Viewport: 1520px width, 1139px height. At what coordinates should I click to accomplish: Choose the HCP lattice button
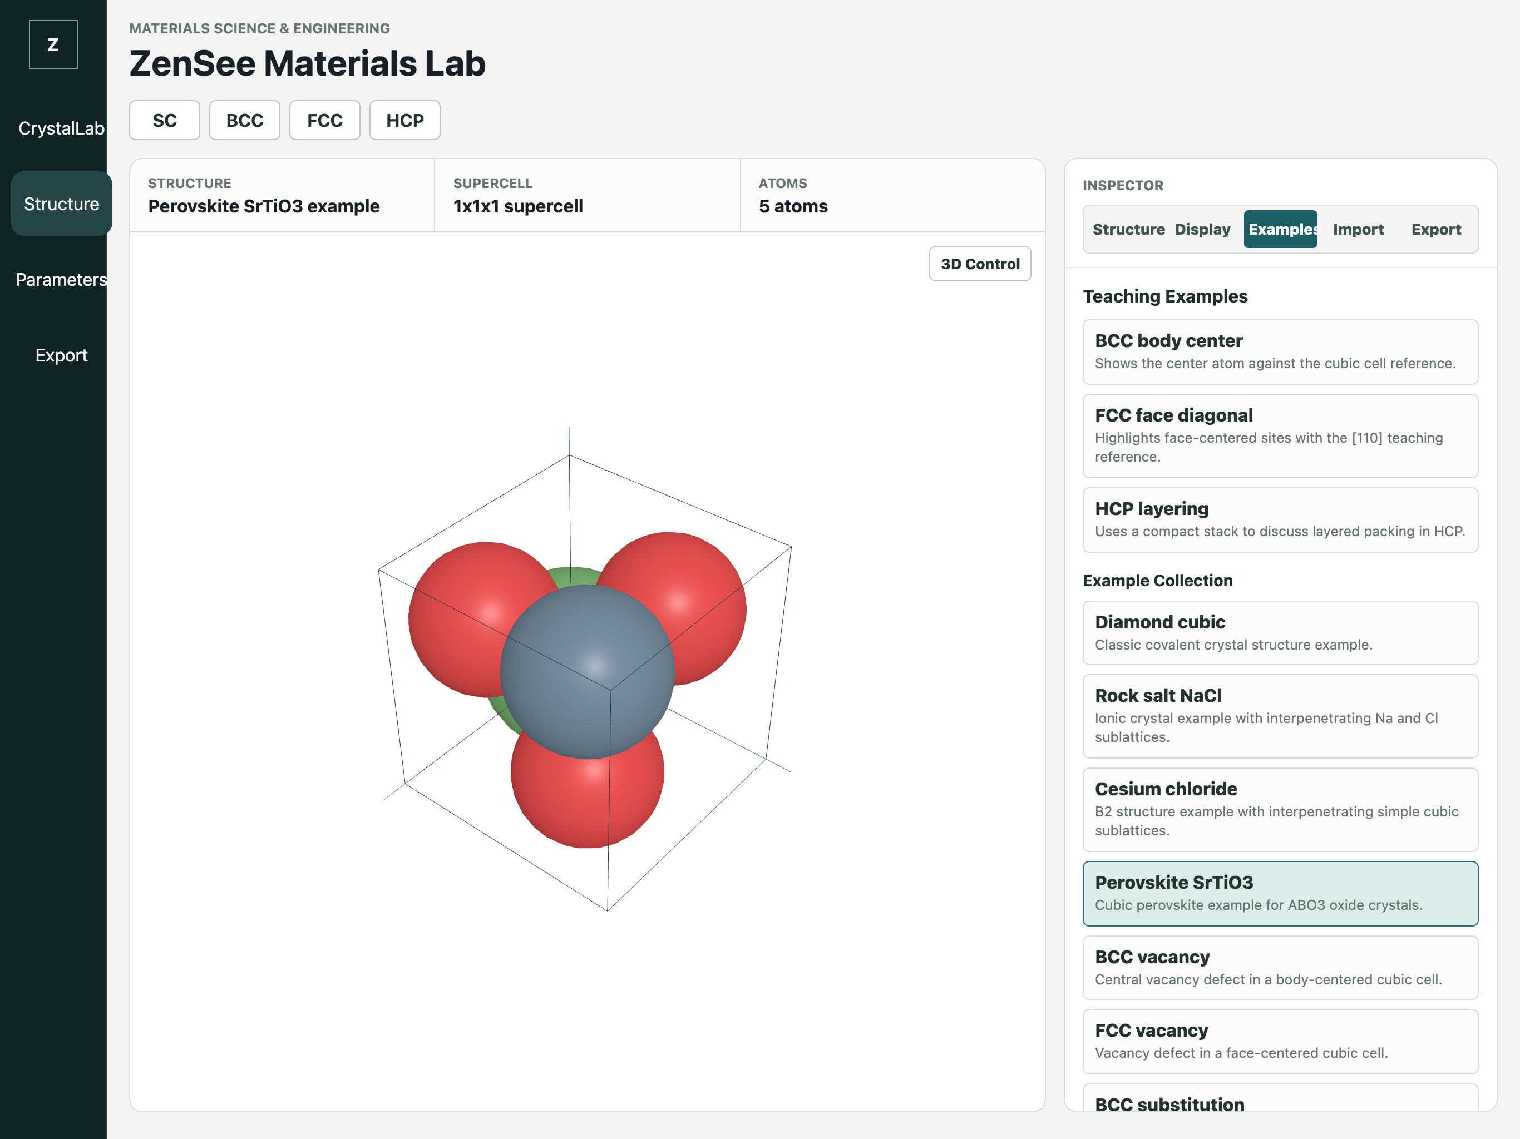[x=404, y=120]
